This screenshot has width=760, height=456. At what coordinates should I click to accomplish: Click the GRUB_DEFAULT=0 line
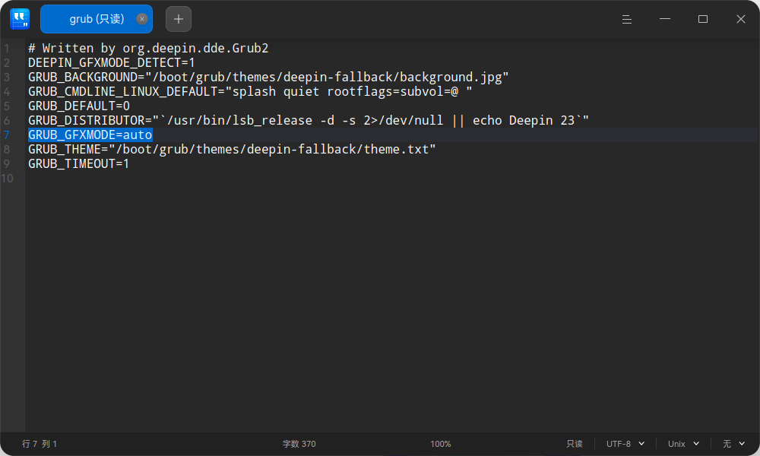click(x=79, y=106)
